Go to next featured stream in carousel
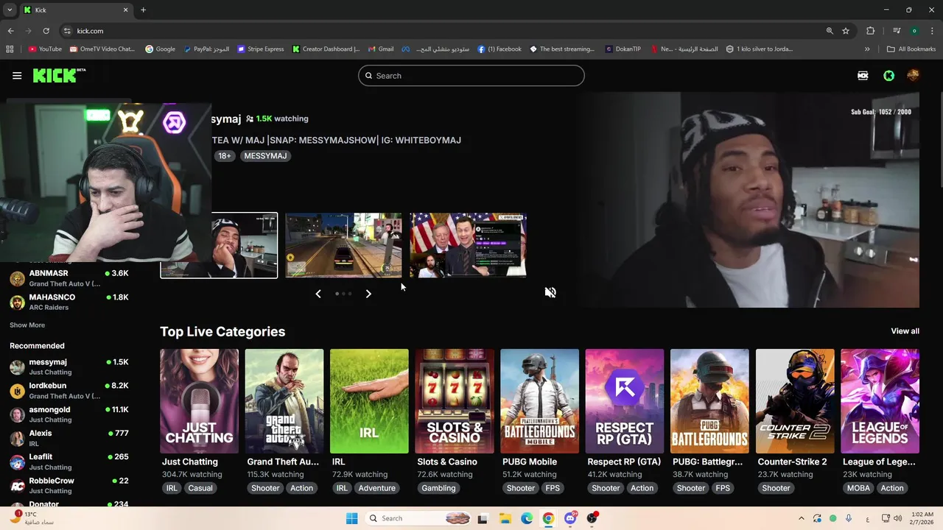The height and width of the screenshot is (530, 943). pos(368,294)
